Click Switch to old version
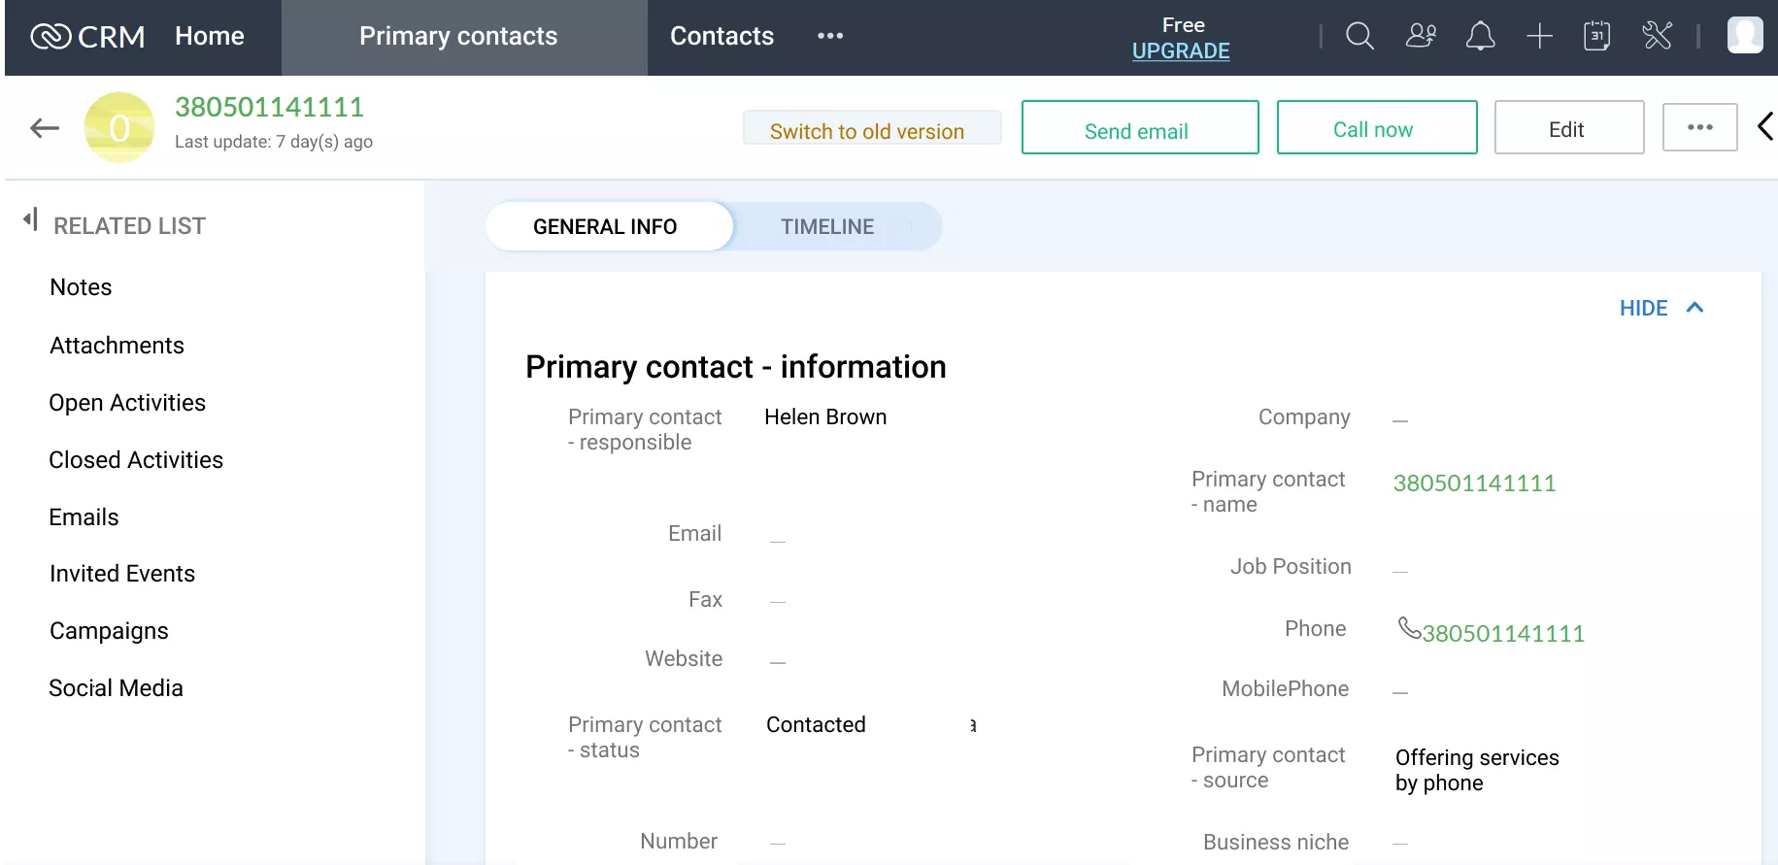 point(872,128)
